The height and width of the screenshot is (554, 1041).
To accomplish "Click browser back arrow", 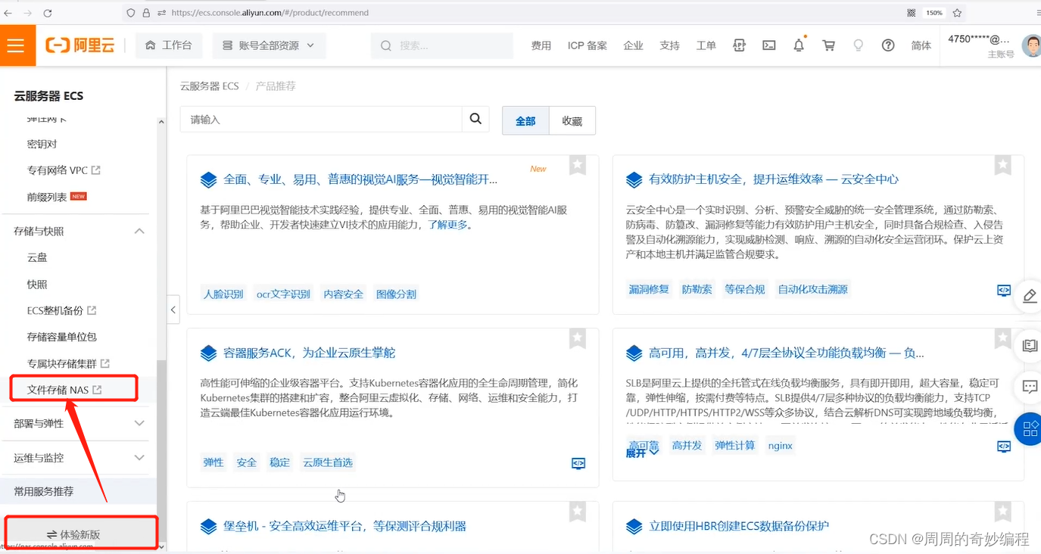I will pyautogui.click(x=8, y=13).
